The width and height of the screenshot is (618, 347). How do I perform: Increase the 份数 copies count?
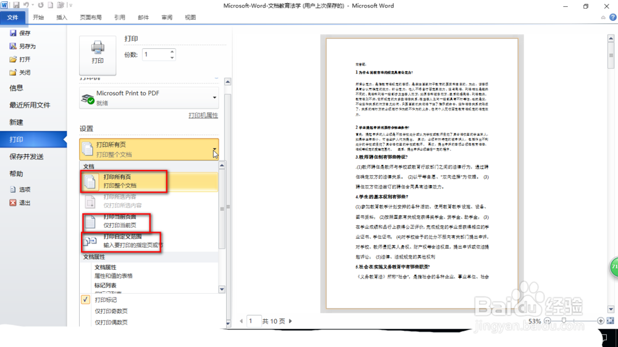click(172, 52)
